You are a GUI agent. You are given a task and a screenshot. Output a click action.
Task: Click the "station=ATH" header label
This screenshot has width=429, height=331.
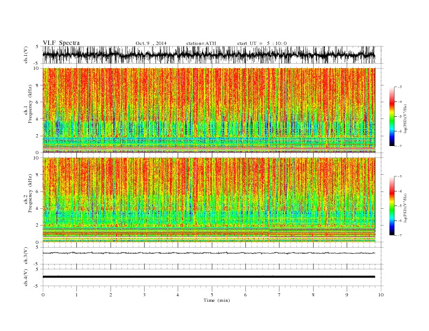(201, 43)
